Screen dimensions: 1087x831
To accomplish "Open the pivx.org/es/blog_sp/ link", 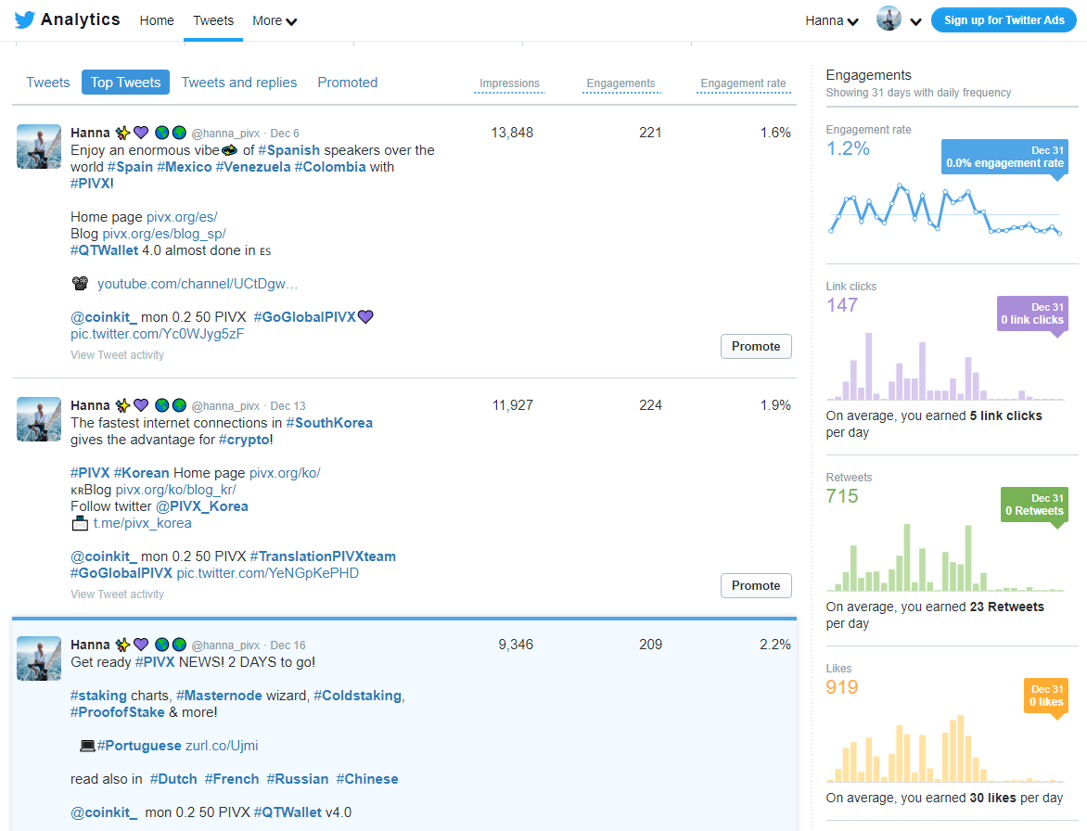I will tap(164, 234).
